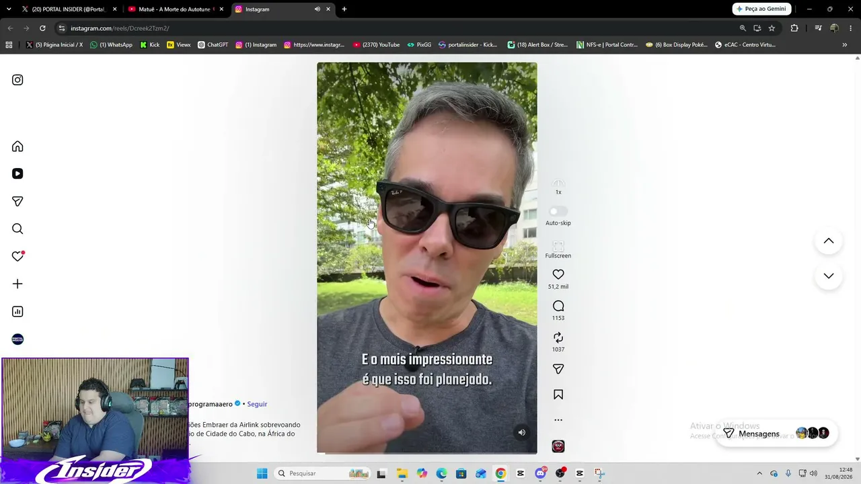Open the Chrome extensions puzzle icon
861x484 pixels.
click(794, 28)
